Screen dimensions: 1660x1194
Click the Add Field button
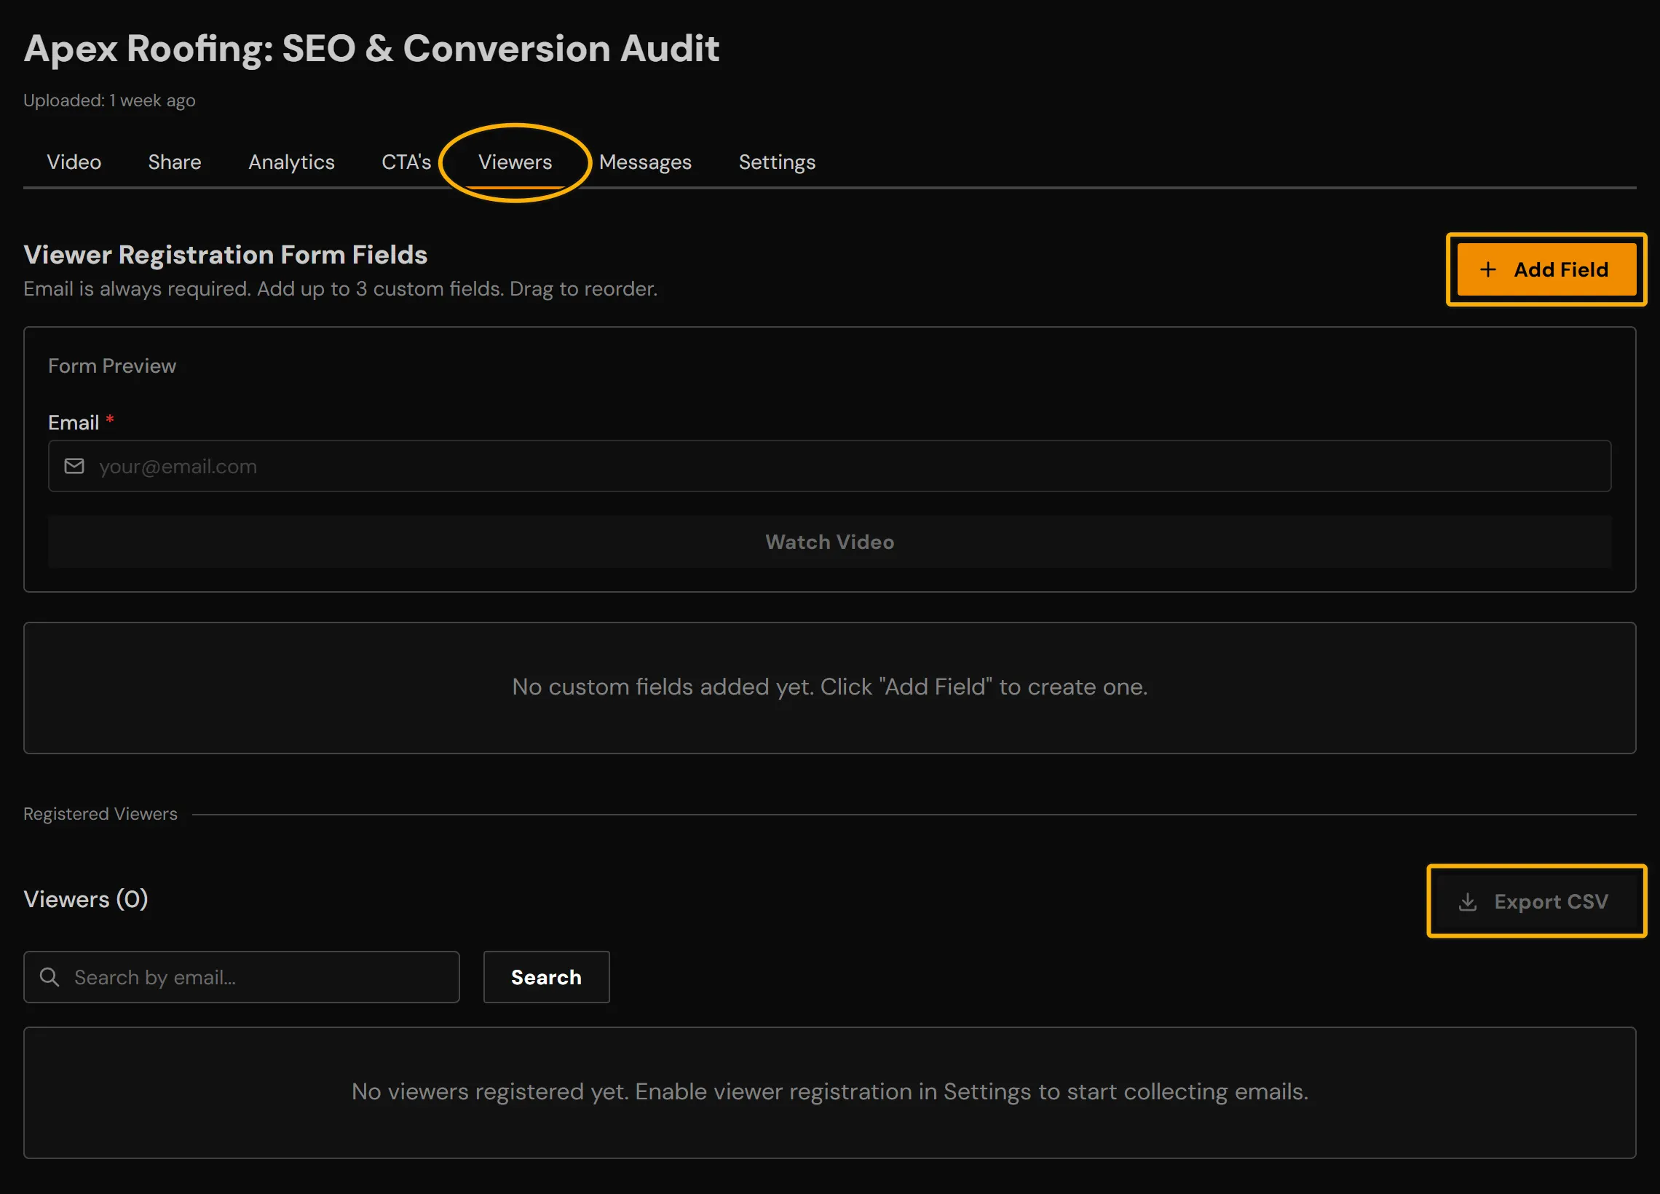click(1546, 269)
